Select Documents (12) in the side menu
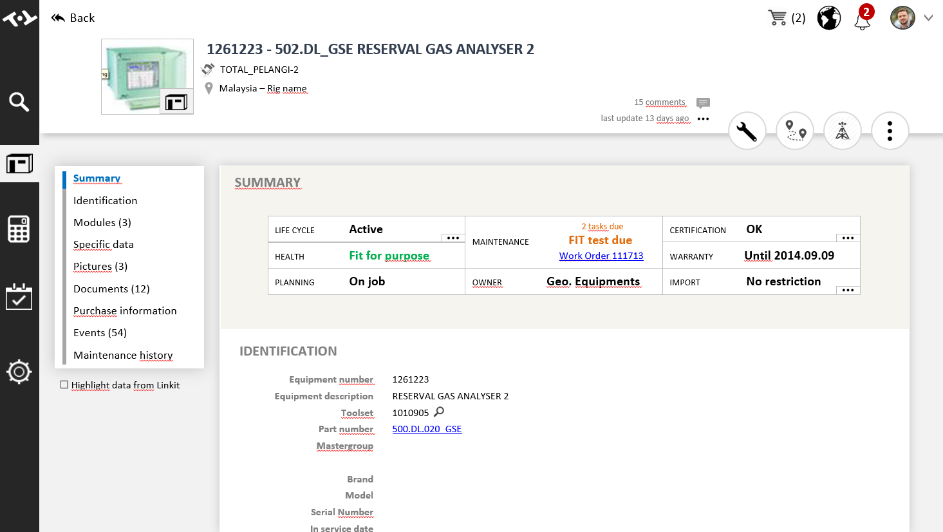This screenshot has height=532, width=943. (x=111, y=289)
